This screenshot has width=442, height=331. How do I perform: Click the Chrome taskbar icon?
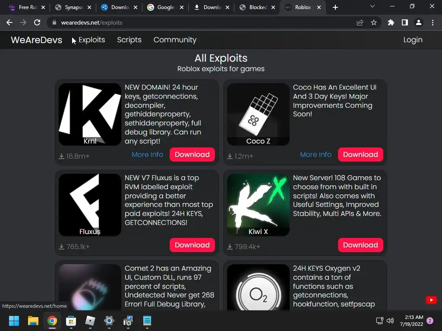tap(52, 321)
